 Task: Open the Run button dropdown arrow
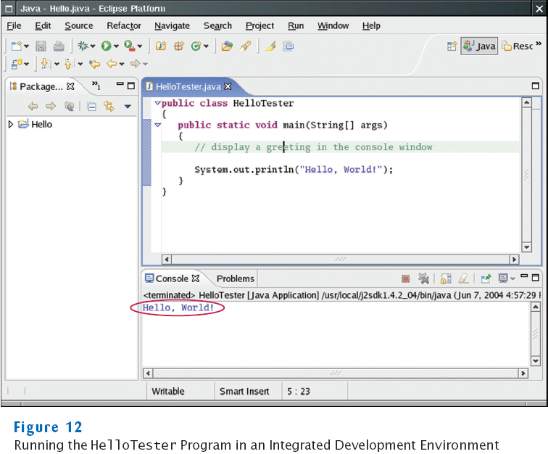[116, 46]
